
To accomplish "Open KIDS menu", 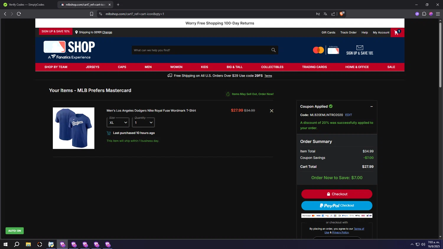I will (204, 67).
